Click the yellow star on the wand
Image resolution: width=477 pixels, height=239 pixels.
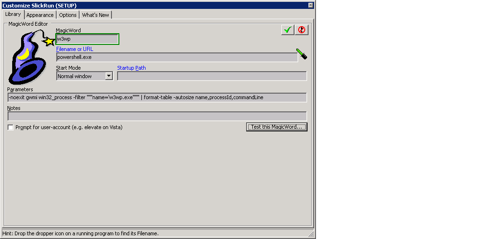[x=49, y=42]
